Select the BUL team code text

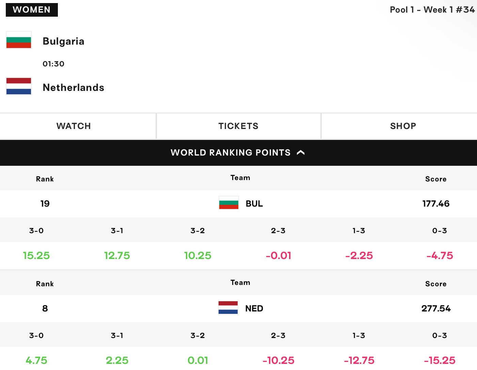[254, 204]
